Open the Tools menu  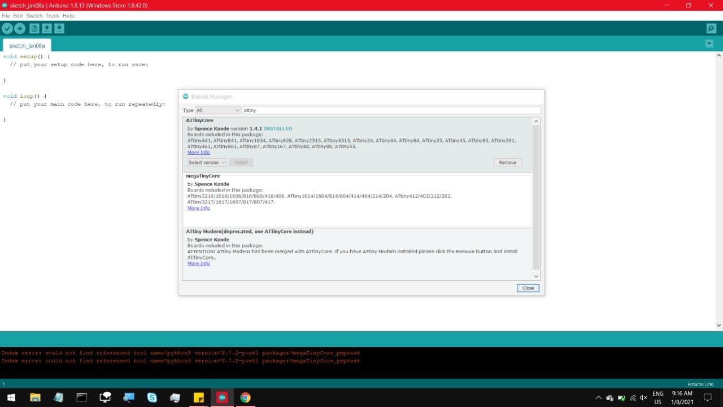(x=53, y=16)
